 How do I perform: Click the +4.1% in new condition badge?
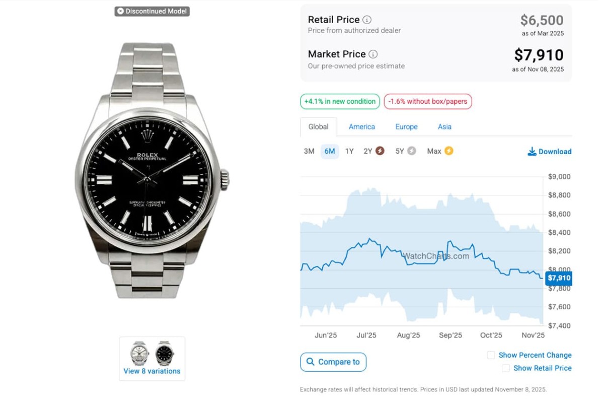[340, 101]
